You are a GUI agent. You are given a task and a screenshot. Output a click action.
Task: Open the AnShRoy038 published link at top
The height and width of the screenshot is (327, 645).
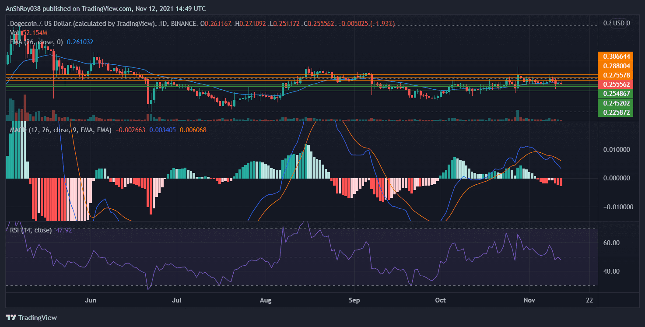tap(23, 8)
